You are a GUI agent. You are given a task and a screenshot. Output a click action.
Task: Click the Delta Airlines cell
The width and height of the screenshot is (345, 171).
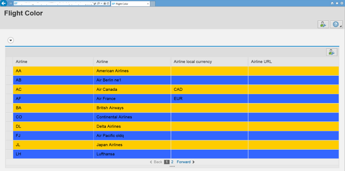(132, 126)
